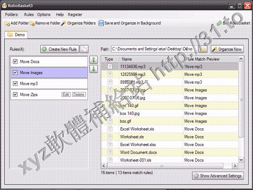
Task: Open the Register menu
Action: pos(75,15)
